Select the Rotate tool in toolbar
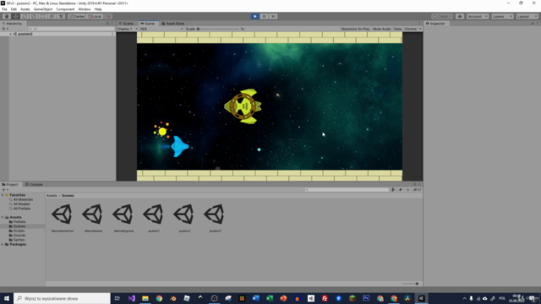The image size is (541, 304). 25,16
